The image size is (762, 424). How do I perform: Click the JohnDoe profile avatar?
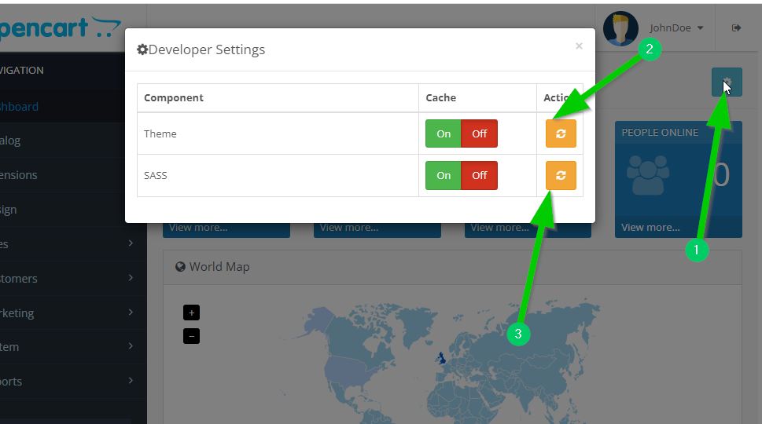[x=620, y=28]
